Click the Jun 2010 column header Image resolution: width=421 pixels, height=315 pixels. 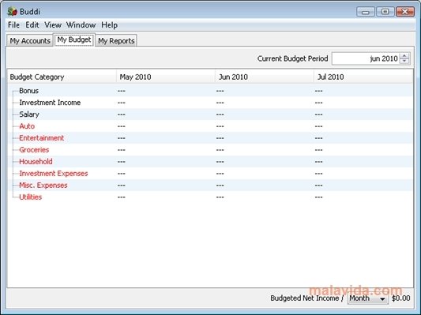(264, 77)
